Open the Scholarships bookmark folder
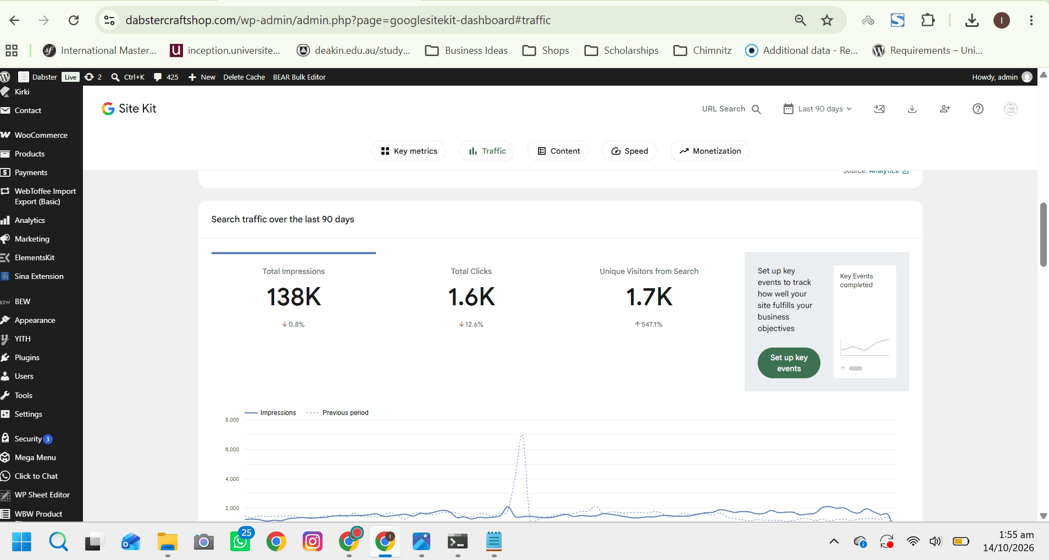This screenshot has height=560, width=1049. (621, 51)
